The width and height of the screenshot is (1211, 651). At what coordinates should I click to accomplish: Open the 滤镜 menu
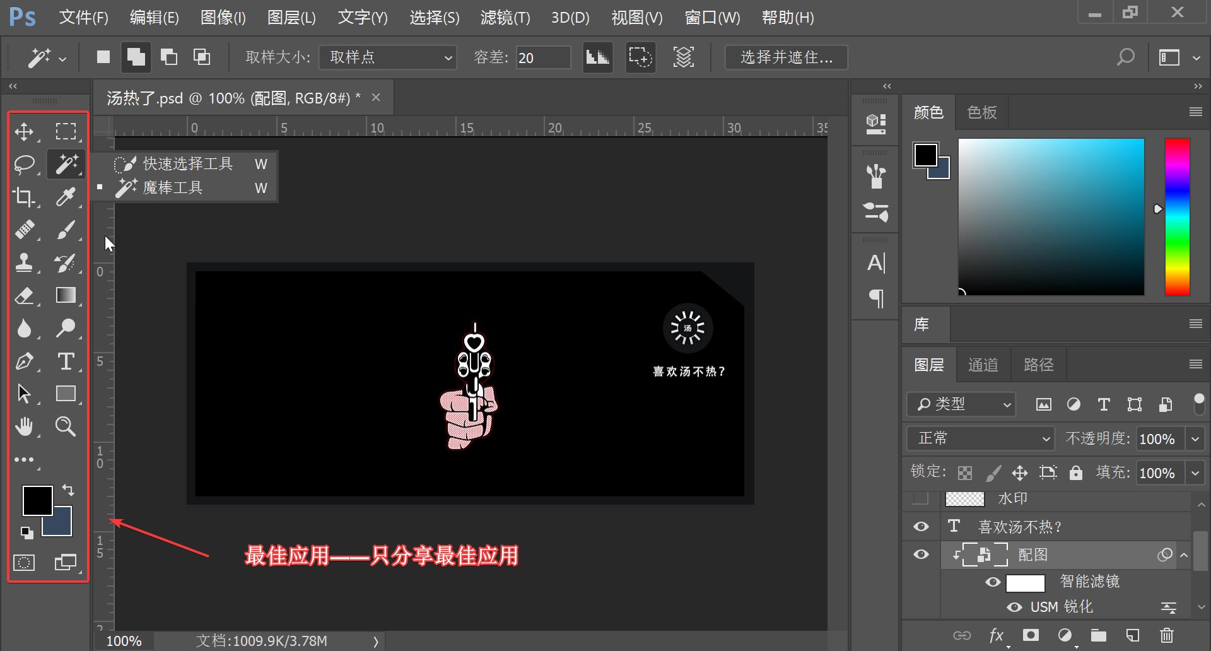pyautogui.click(x=505, y=17)
